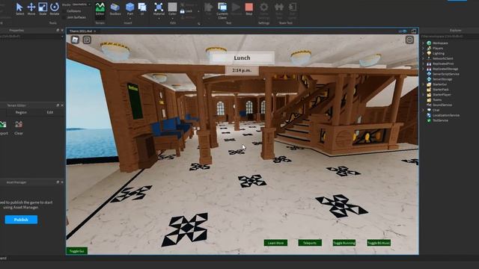Expand the StarterPlayer tree node
The image size is (479, 269).
tap(423, 95)
